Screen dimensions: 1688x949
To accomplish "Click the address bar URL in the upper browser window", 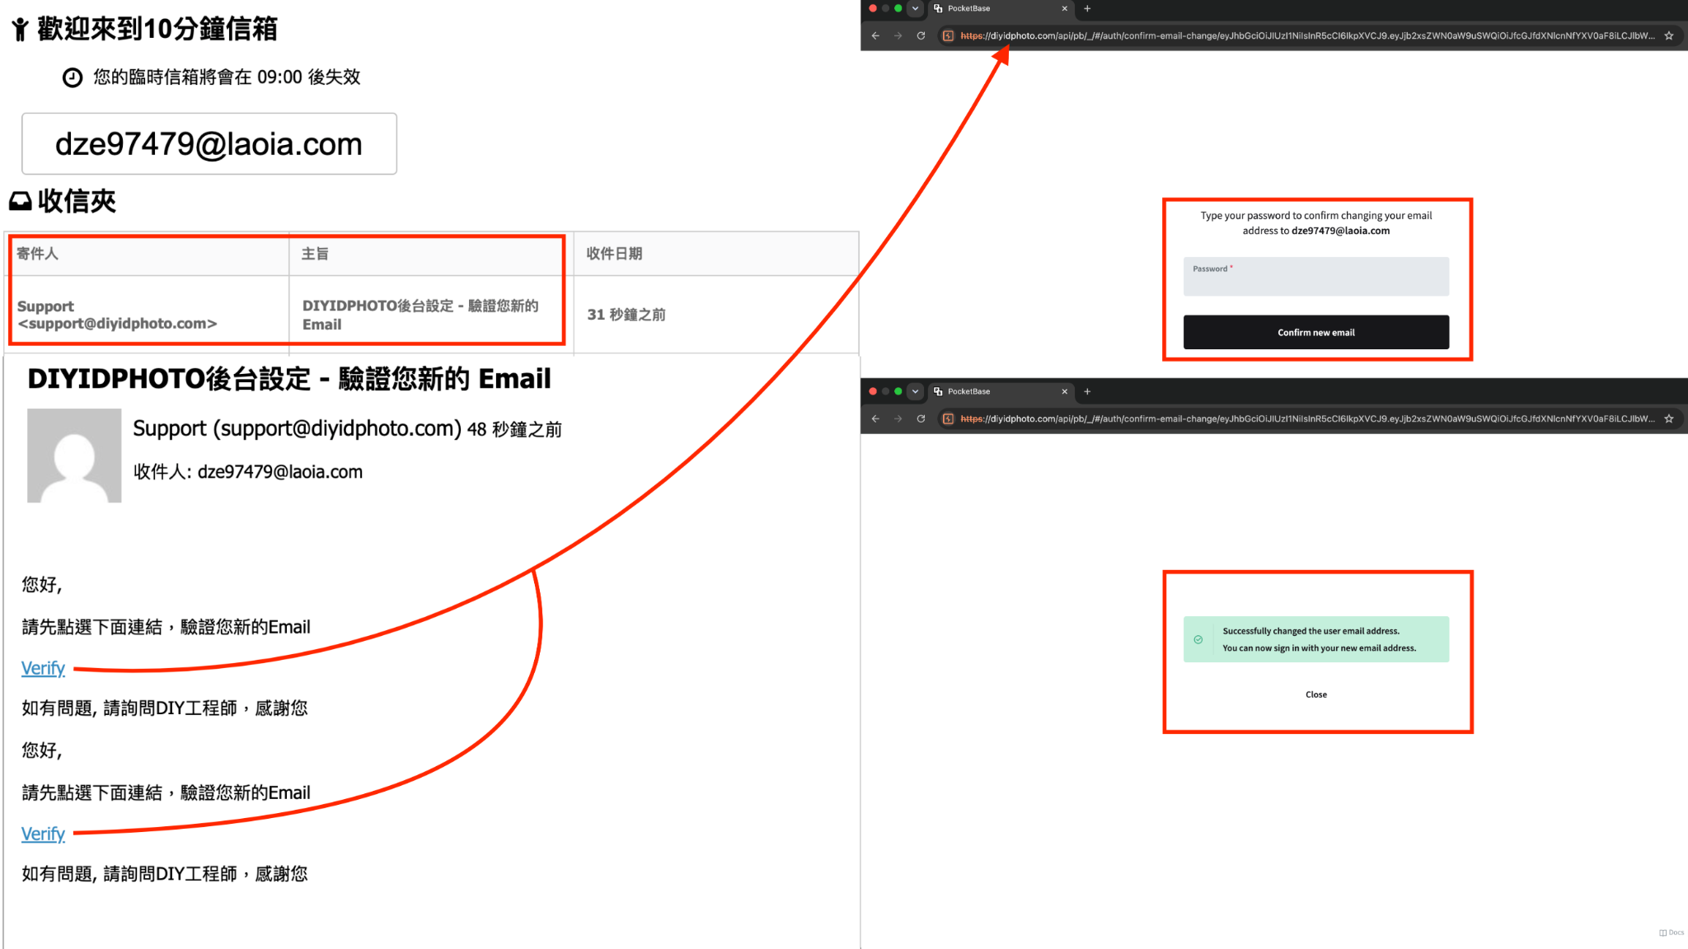I will tap(1307, 35).
